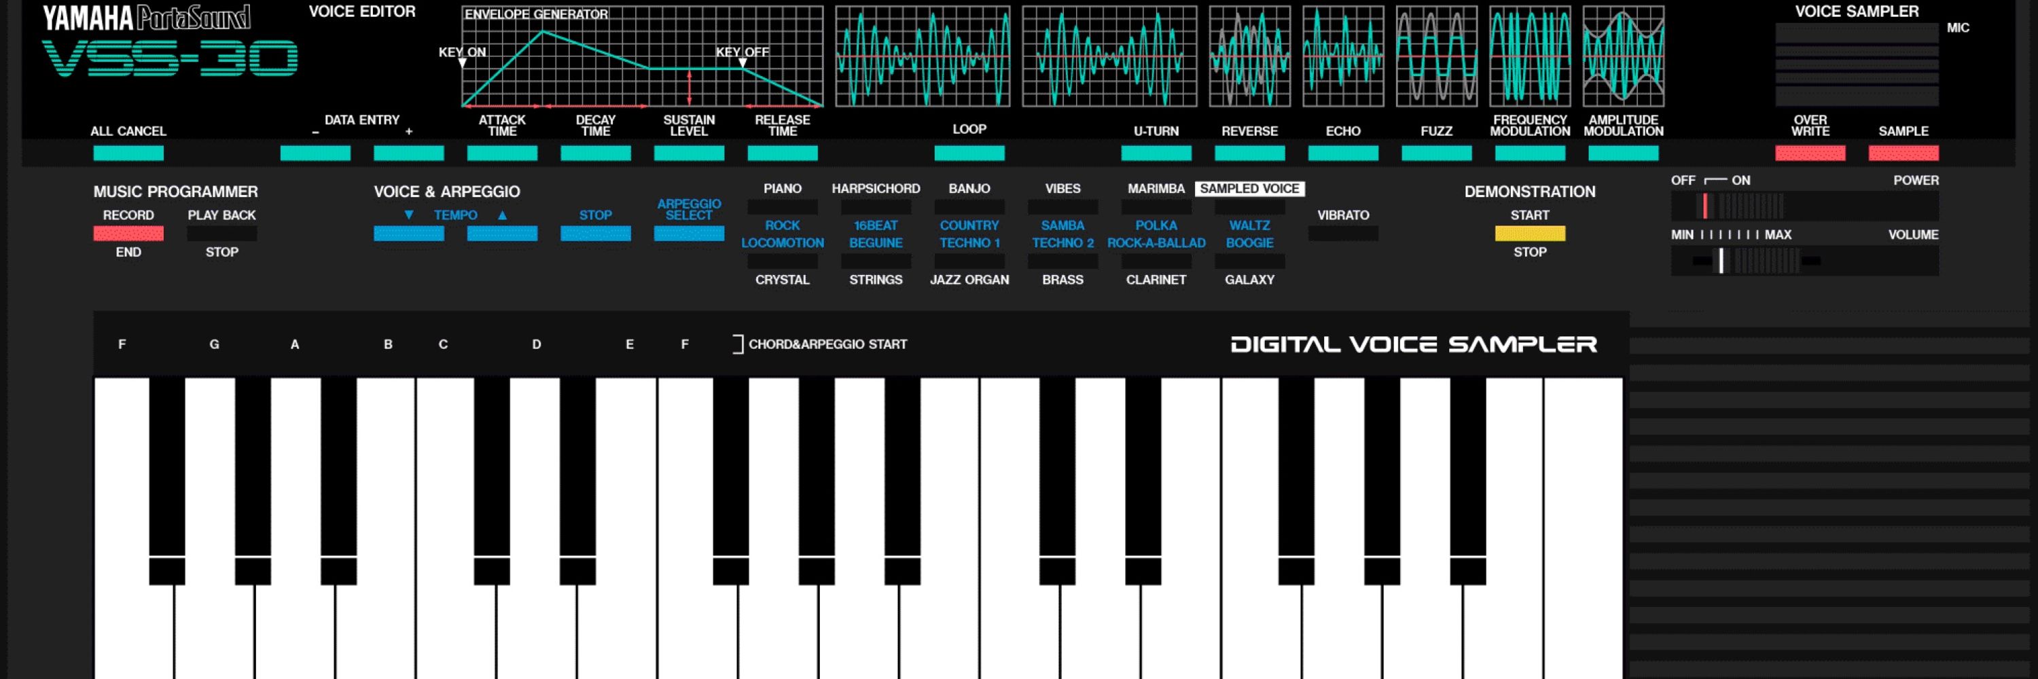The image size is (2038, 679).
Task: Toggle the FUZZ effect button
Action: point(1436,153)
